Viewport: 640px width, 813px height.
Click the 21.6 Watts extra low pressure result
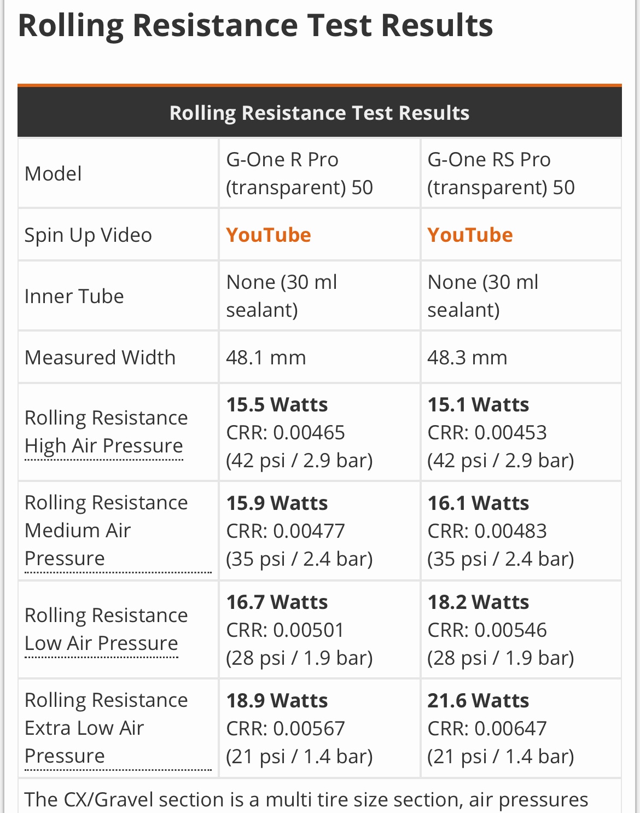tap(478, 701)
